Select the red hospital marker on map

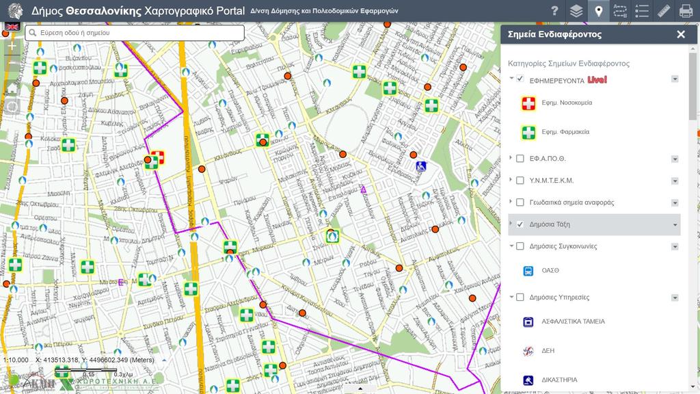pos(158,157)
